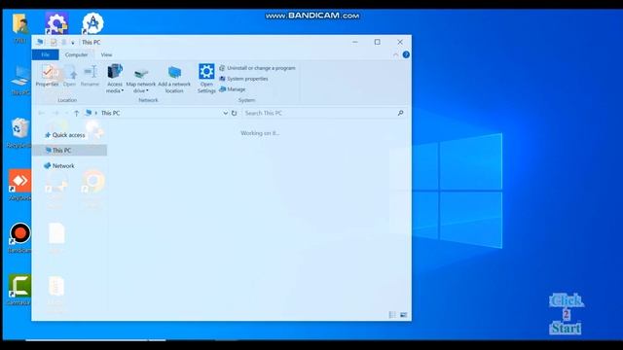
Task: Open the This PC desktop icon
Action: tap(19, 80)
